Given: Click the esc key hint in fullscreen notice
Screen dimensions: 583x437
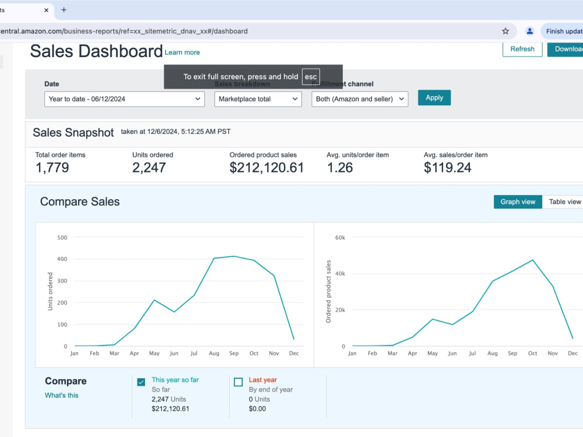Looking at the screenshot, I should 311,77.
